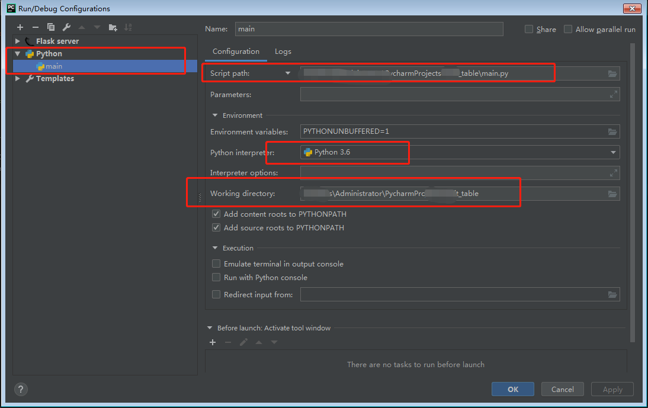Create new folder for configurations
The image size is (648, 408).
113,27
